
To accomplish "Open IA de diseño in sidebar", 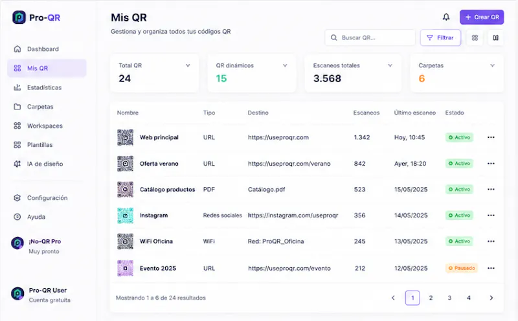I will pos(47,164).
